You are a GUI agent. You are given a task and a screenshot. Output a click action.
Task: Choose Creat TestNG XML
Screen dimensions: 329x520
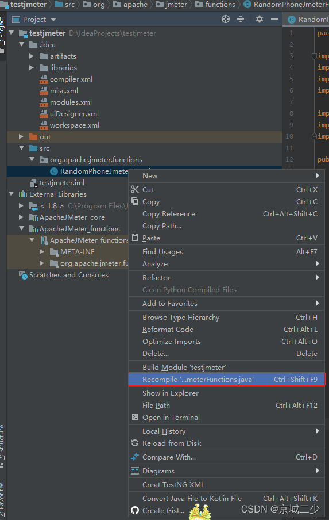226,485
